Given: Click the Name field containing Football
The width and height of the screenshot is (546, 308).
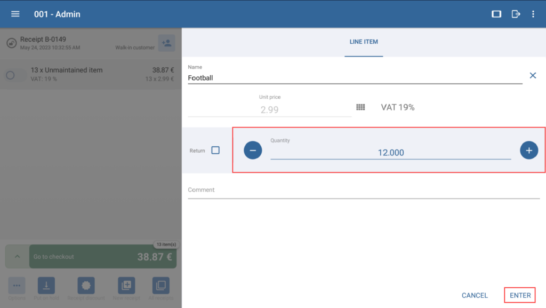Looking at the screenshot, I should click(355, 78).
